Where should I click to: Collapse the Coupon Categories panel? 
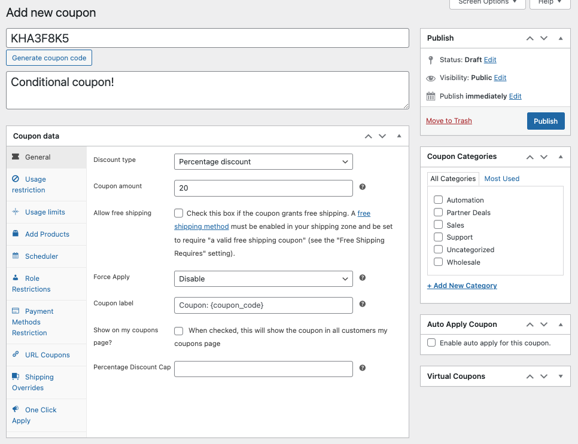click(x=560, y=157)
